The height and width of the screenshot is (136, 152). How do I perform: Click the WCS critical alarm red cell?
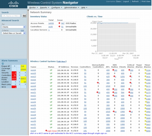tap(14, 87)
